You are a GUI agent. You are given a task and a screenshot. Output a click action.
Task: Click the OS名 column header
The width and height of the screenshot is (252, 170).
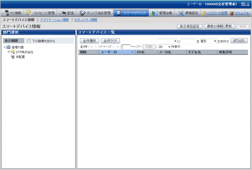pyautogui.click(x=146, y=52)
